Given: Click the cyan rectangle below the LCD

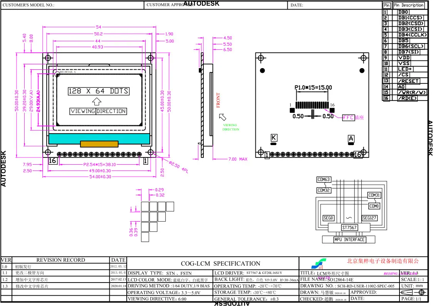Looking at the screenshot, I should (x=99, y=137).
